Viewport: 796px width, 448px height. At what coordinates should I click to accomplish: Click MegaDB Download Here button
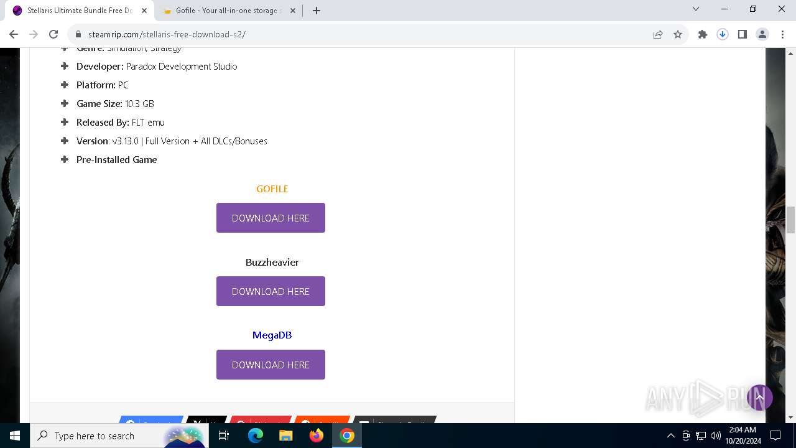click(271, 365)
